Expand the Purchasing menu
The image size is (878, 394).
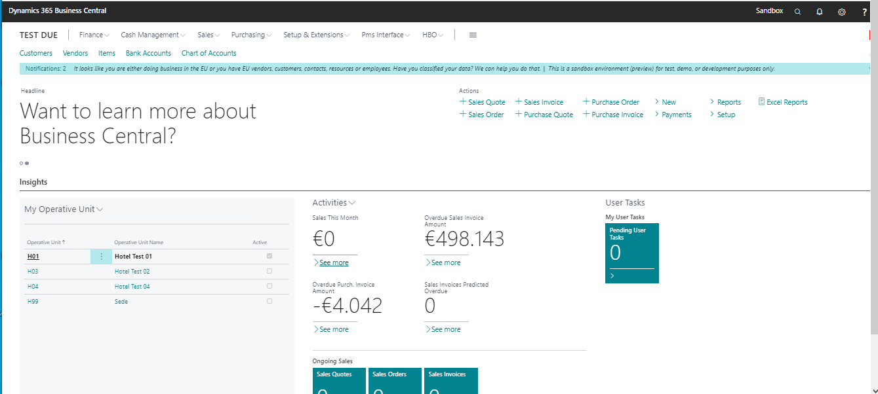[x=252, y=35]
